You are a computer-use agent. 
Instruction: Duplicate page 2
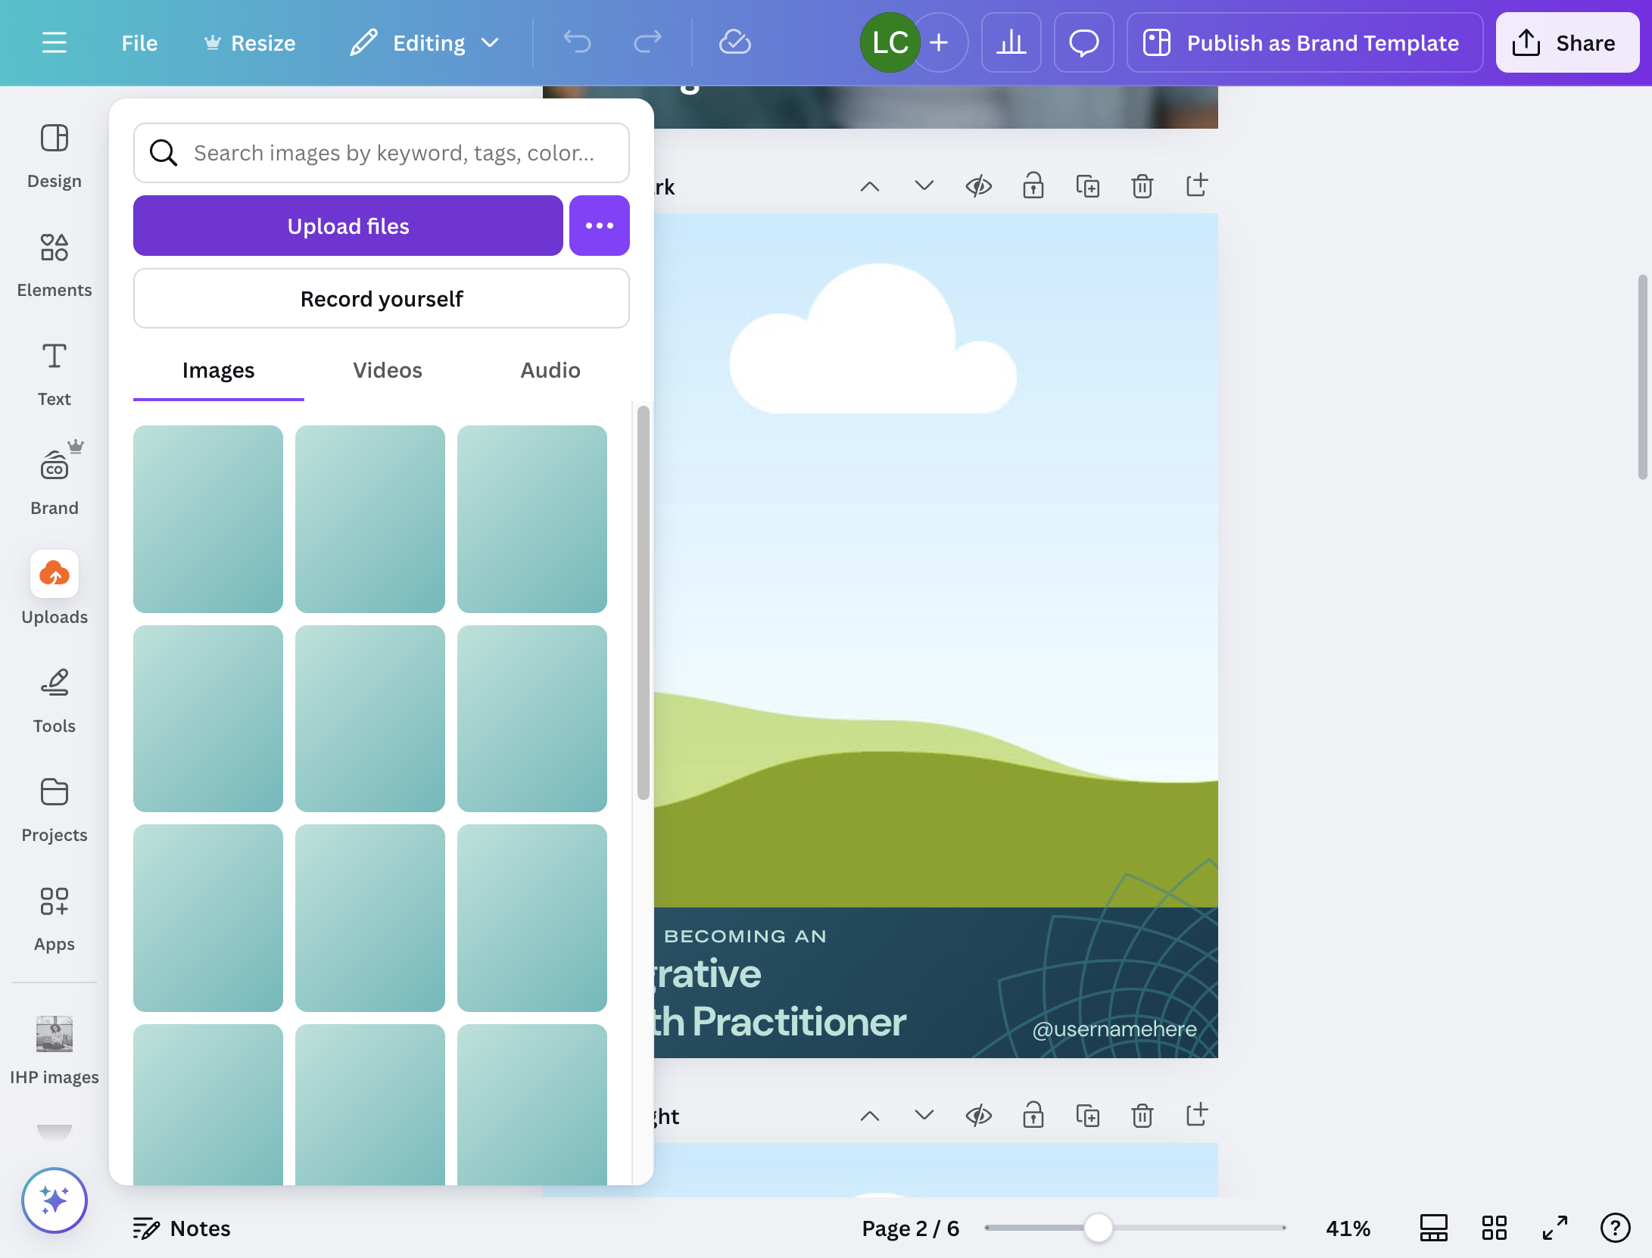pyautogui.click(x=1088, y=186)
